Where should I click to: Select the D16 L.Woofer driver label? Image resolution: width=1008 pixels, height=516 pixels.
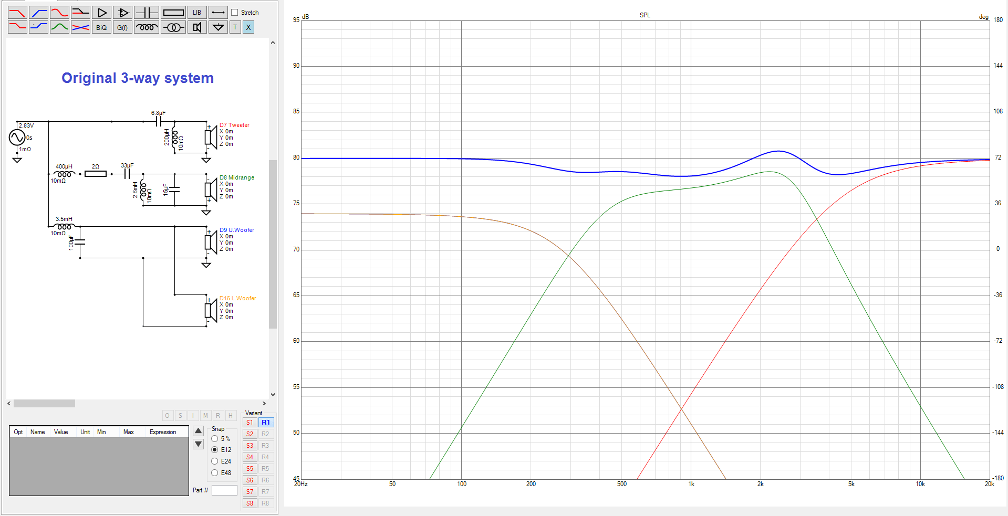click(x=238, y=298)
